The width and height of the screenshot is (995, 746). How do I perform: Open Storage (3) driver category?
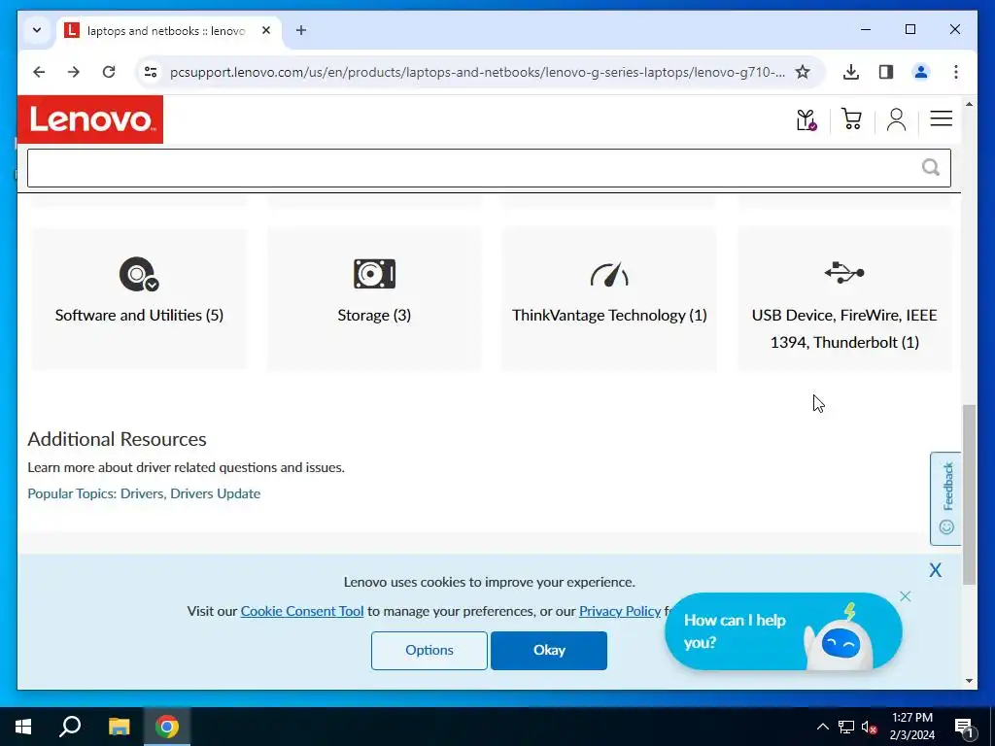tap(374, 298)
